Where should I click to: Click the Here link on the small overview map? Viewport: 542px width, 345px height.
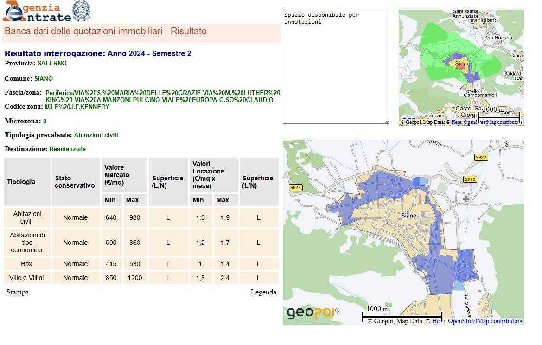click(x=456, y=122)
